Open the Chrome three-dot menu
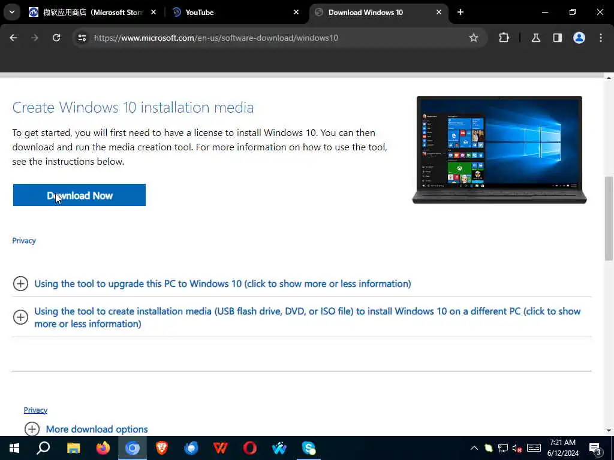Image resolution: width=614 pixels, height=460 pixels. click(x=601, y=38)
